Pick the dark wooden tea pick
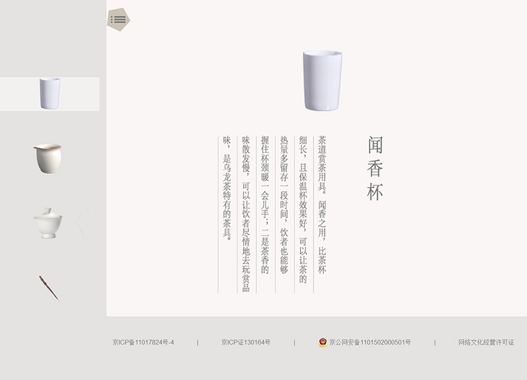 48,288
